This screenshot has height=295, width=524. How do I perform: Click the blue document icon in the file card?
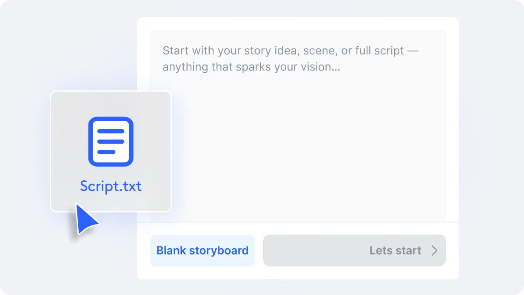pos(111,141)
